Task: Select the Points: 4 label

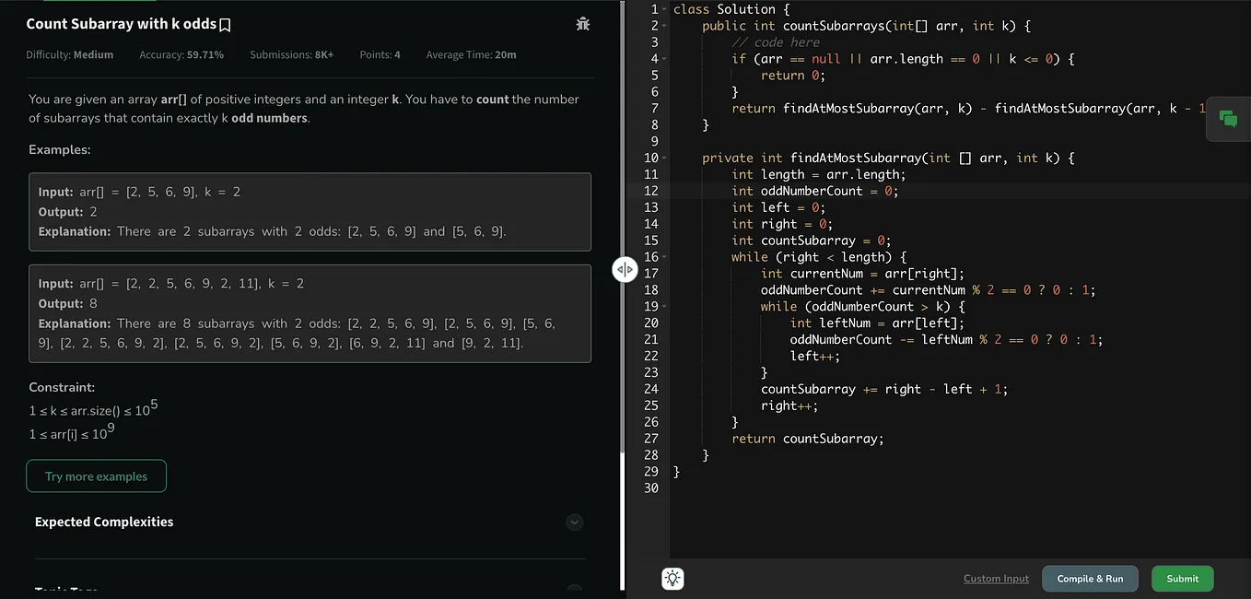Action: (380, 55)
